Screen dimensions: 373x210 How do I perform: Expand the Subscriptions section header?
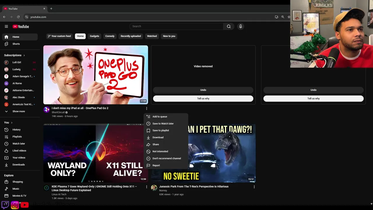15,55
